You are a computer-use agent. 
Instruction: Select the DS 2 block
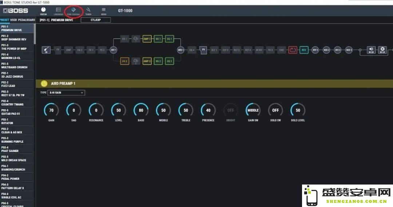point(124,61)
